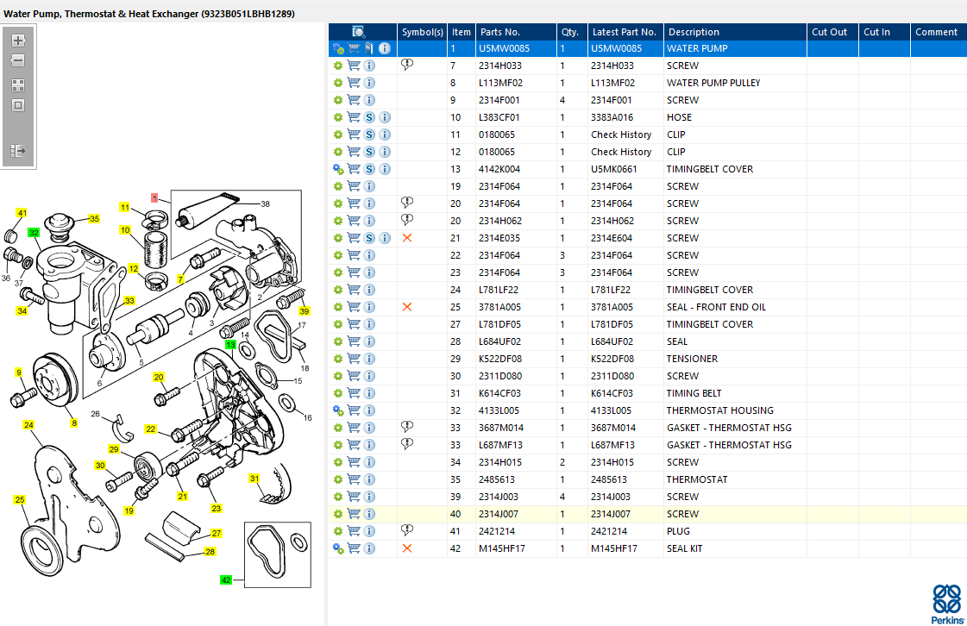Click note symbol for 2314H062 SCREW

point(407,220)
